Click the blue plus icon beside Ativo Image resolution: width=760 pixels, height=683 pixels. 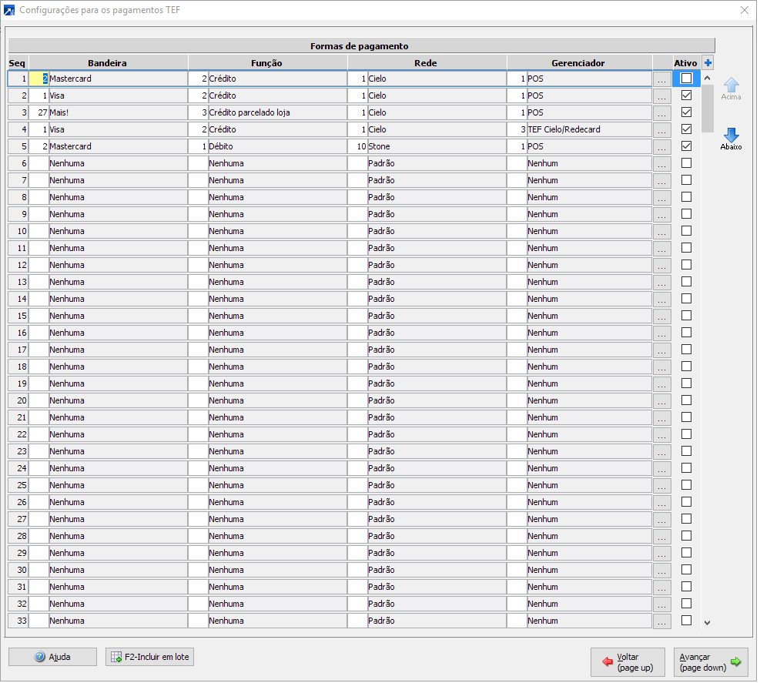(x=708, y=63)
